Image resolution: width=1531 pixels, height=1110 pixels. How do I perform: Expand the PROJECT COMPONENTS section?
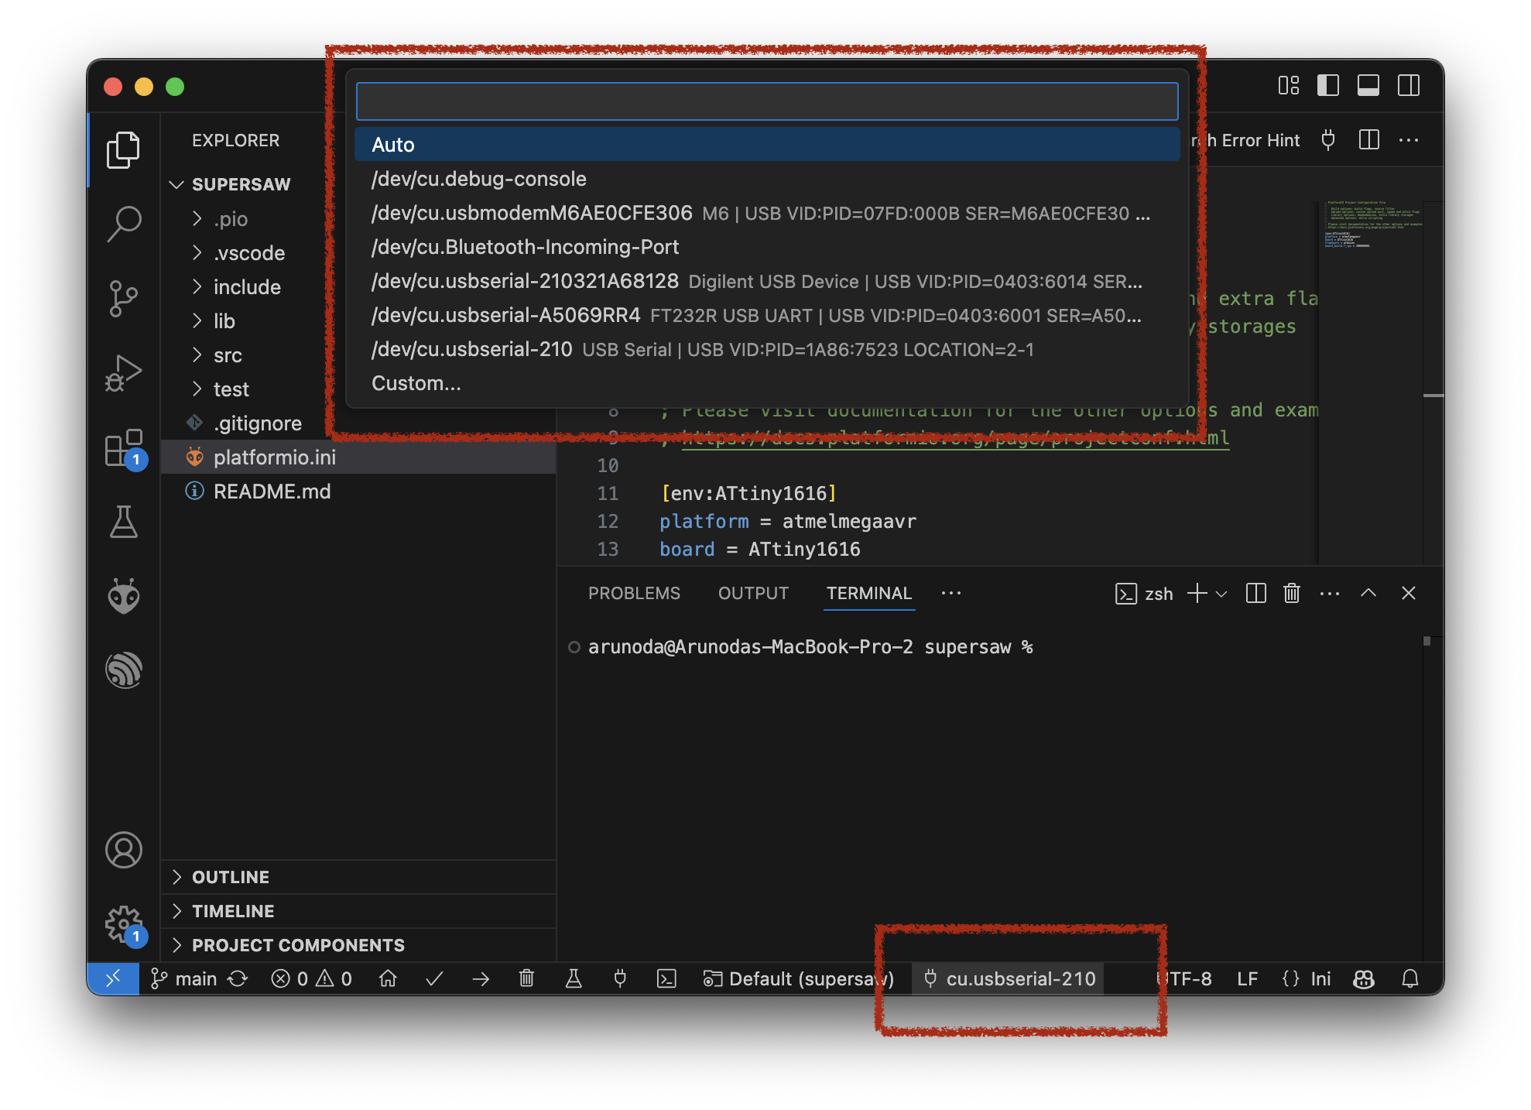pyautogui.click(x=358, y=945)
